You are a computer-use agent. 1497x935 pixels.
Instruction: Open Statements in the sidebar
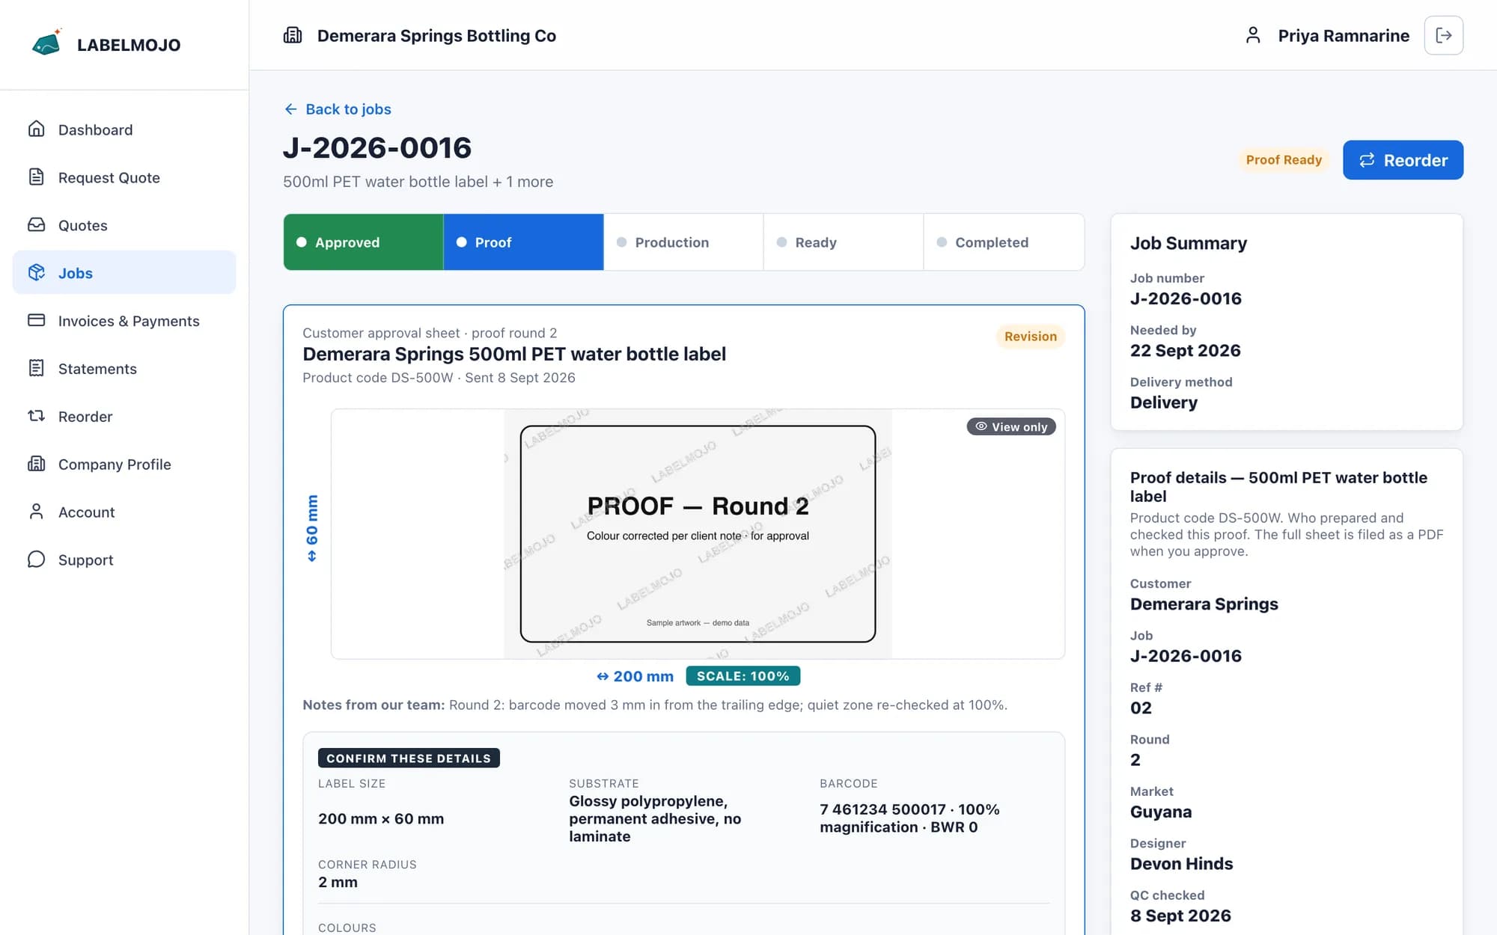point(124,369)
